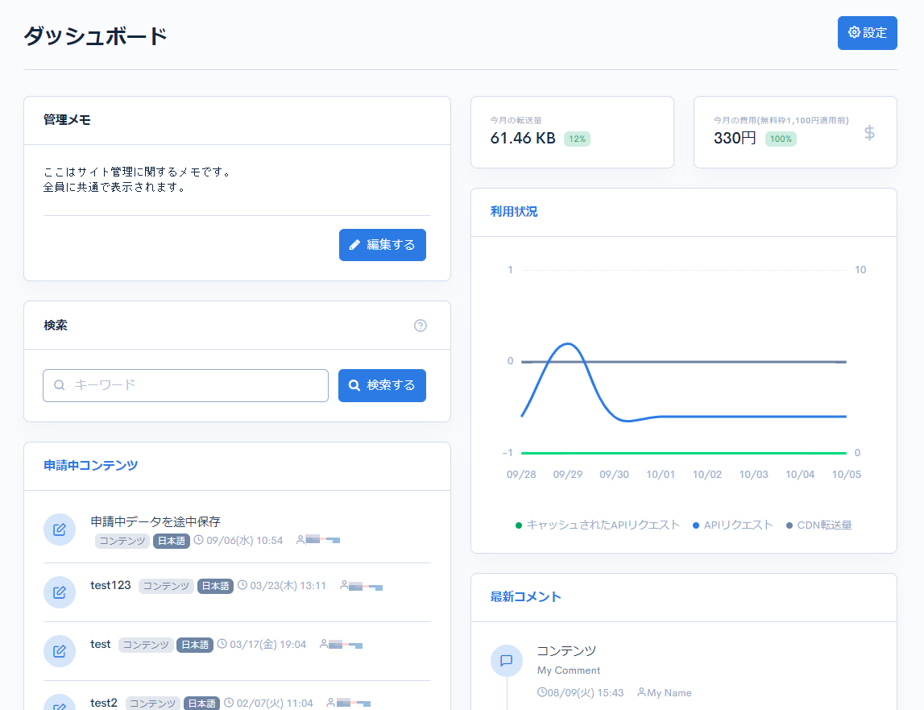Screen dimensions: 924x710
Task: Open the 申請中コンテンツ section heading
Action: click(x=91, y=465)
